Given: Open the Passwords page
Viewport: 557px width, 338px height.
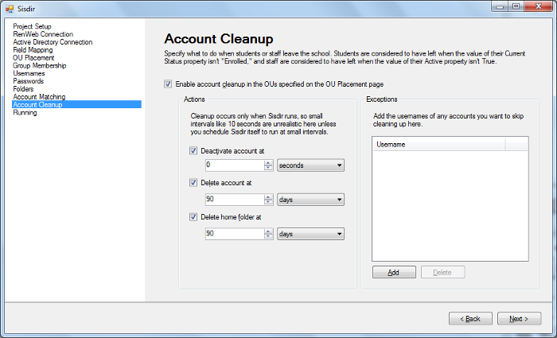Looking at the screenshot, I should (x=28, y=81).
